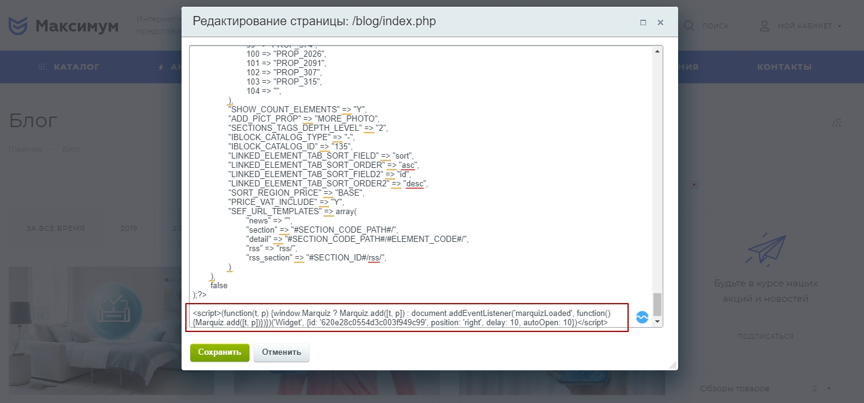Click the "false" line in code
864x403 pixels.
click(219, 286)
